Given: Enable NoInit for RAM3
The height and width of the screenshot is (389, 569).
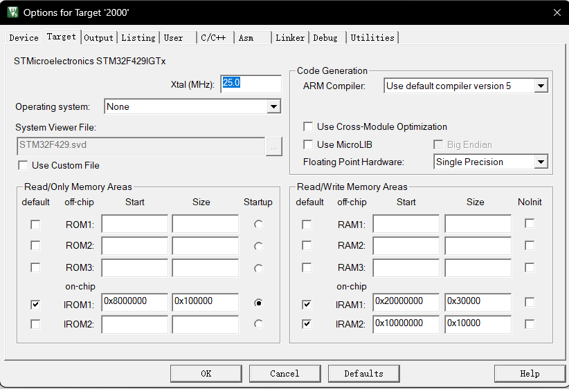Looking at the screenshot, I should [530, 267].
